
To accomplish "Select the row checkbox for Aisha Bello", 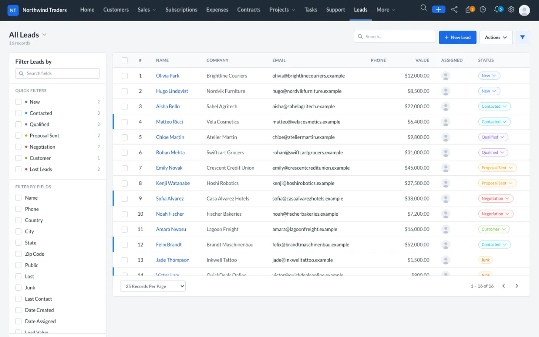I will pyautogui.click(x=125, y=107).
